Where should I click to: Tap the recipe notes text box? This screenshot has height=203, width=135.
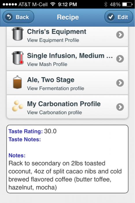coord(67,159)
